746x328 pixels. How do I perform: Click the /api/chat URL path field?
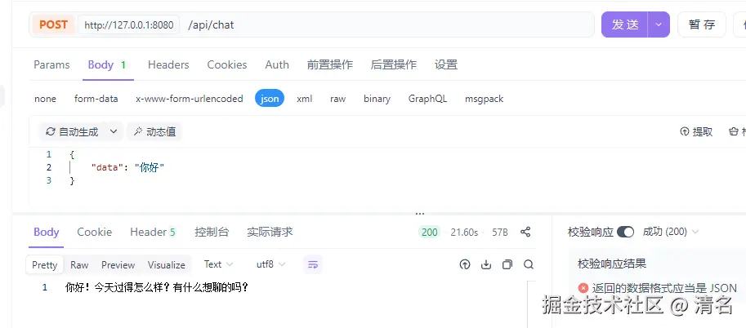pyautogui.click(x=388, y=24)
